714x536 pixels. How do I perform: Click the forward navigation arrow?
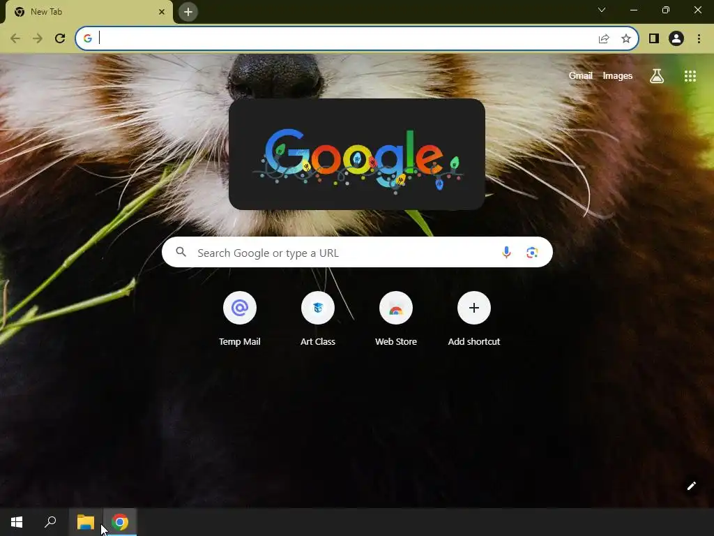[x=38, y=38]
